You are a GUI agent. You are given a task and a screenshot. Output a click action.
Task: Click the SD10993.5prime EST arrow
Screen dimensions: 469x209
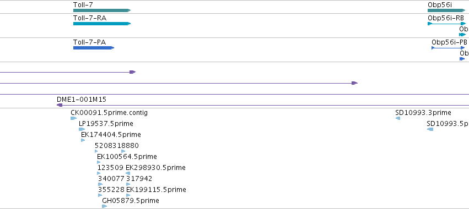pyautogui.click(x=430, y=129)
